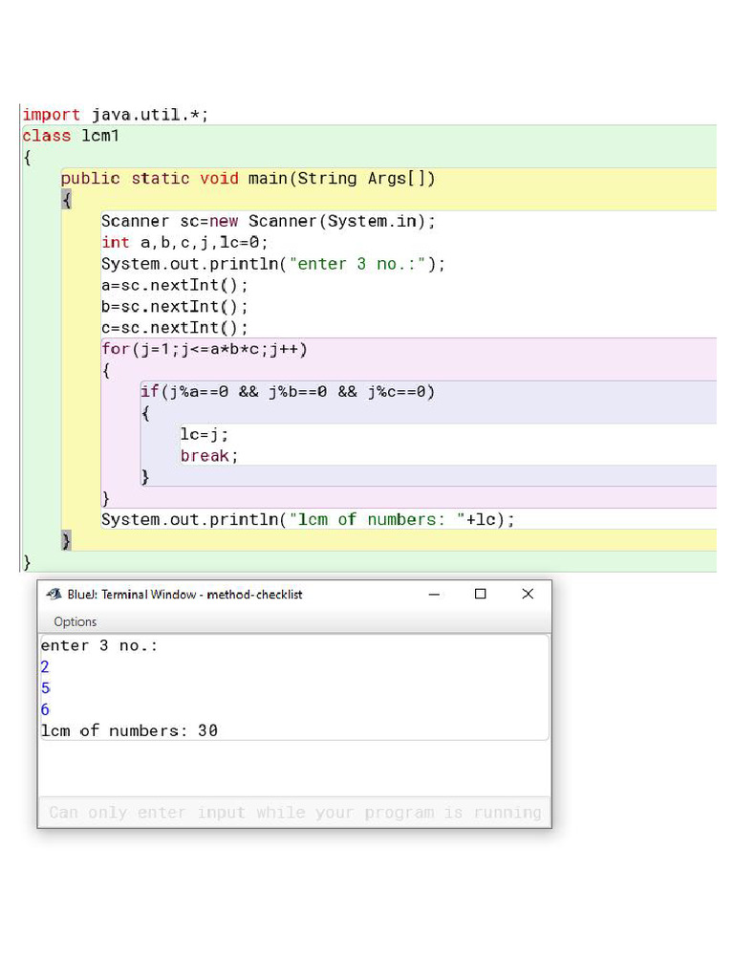The image size is (734, 979).
Task: Click the highlighted opening brace of main
Action: 67,200
